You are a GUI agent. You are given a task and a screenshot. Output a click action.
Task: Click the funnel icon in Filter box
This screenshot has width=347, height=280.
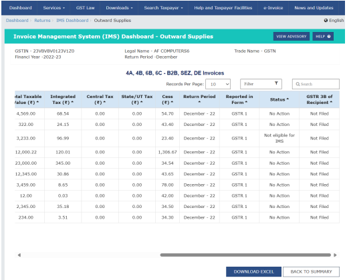[x=276, y=83]
